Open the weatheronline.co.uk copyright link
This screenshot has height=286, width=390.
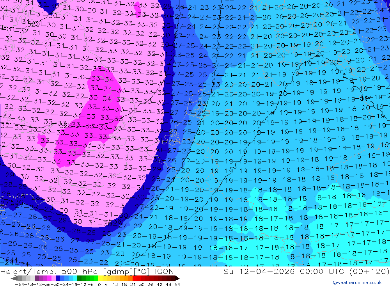357,282
